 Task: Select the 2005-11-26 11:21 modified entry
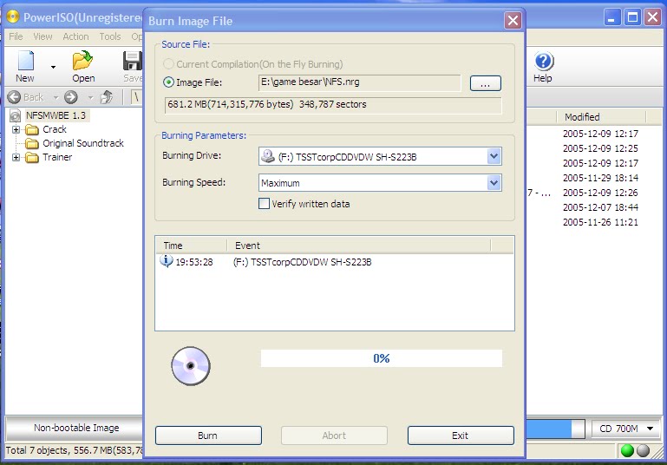coord(600,222)
